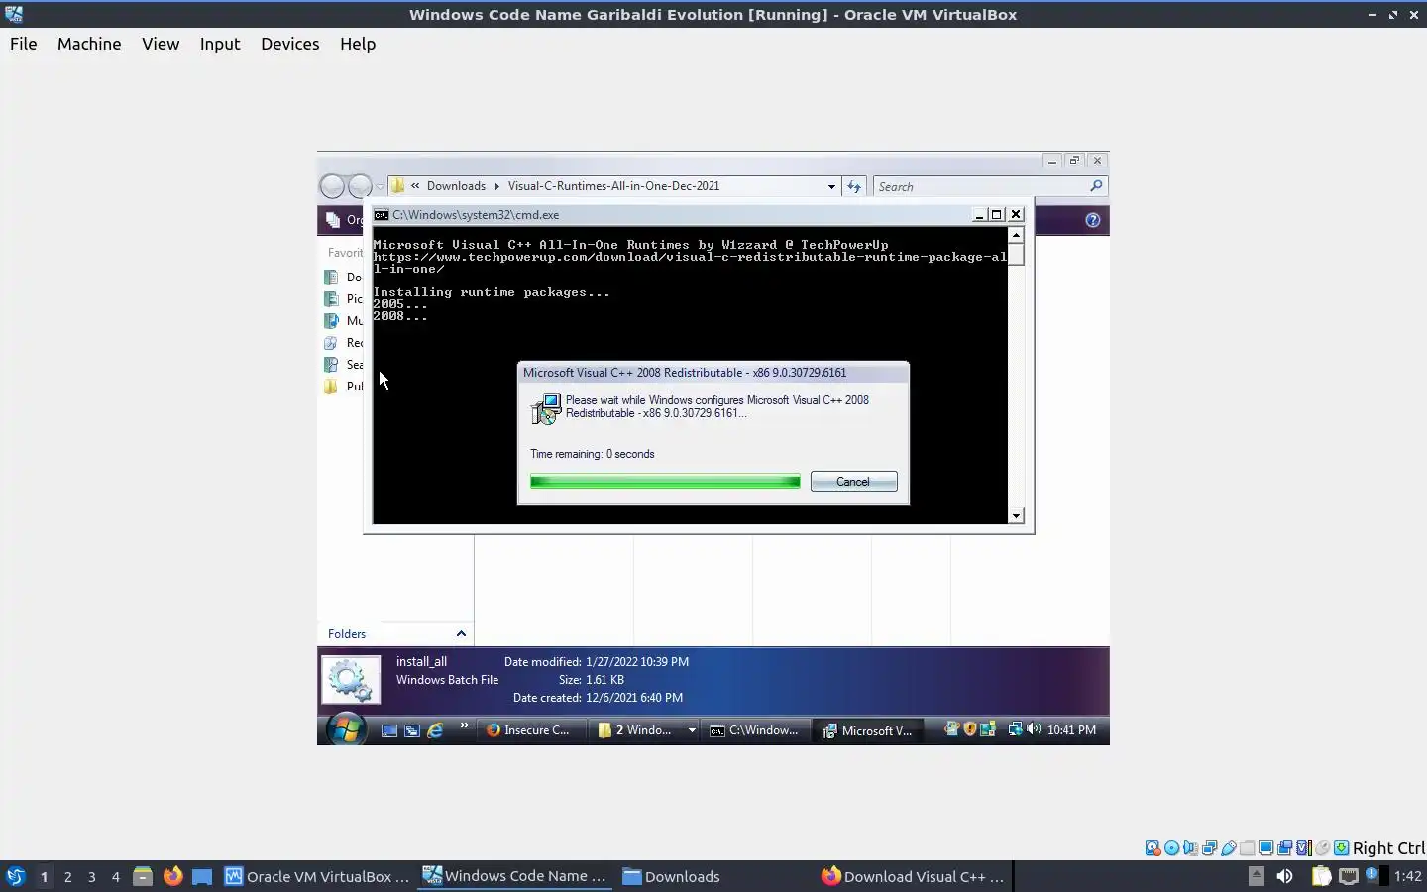This screenshot has width=1427, height=892.
Task: Click the VirtualBox USB indicator
Action: [x=1228, y=848]
